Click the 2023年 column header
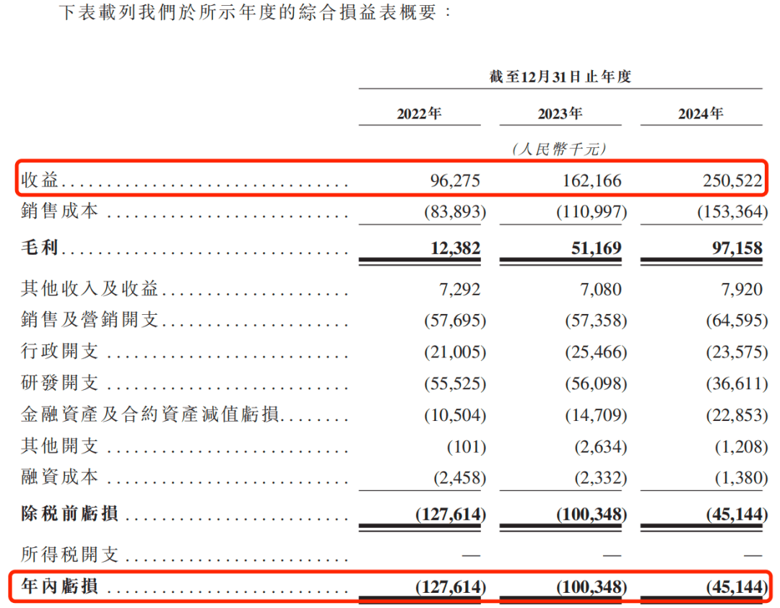This screenshot has width=780, height=608. (x=560, y=114)
